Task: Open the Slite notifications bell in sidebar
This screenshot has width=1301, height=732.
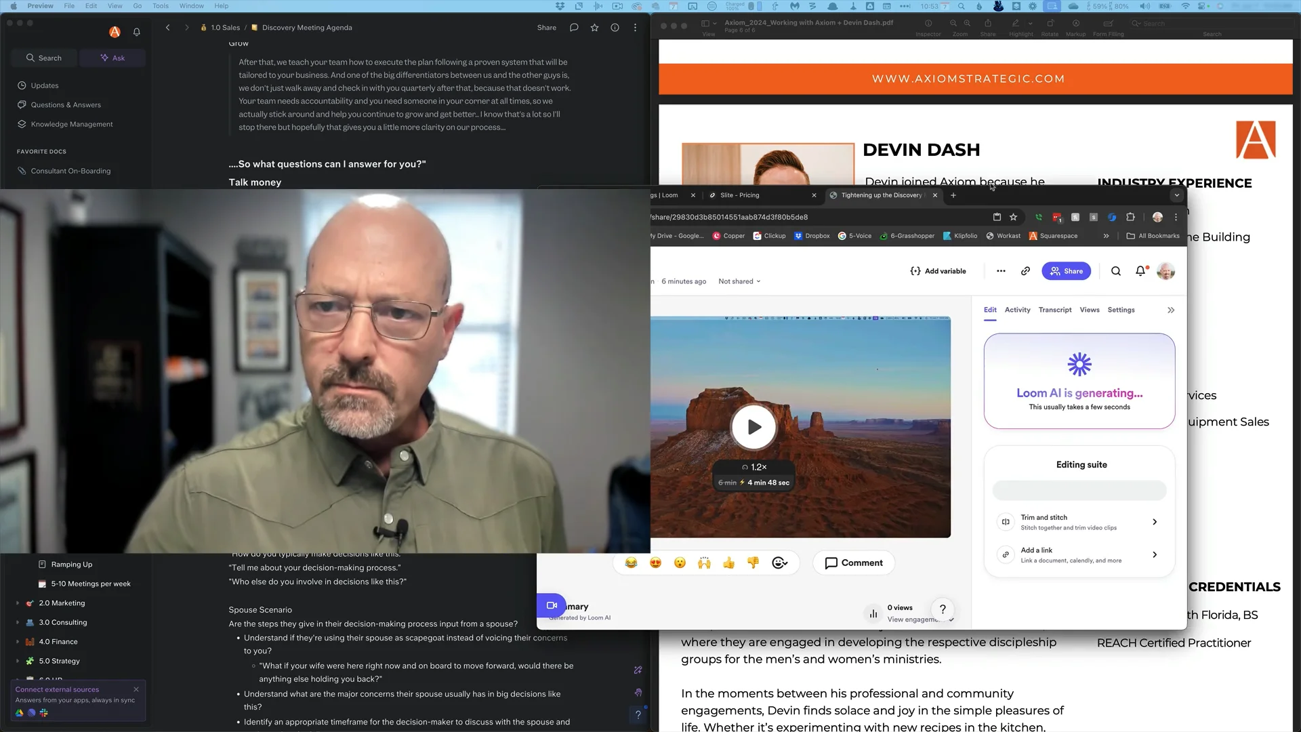Action: (x=137, y=32)
